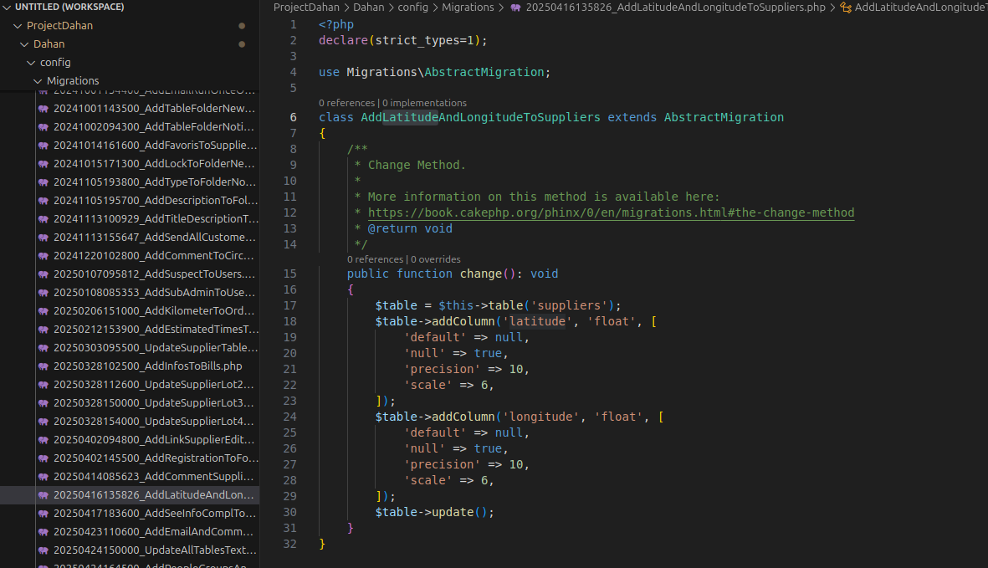Click the PHP icon for 20250423110600_AddEmailAndComm file

pyautogui.click(x=43, y=532)
